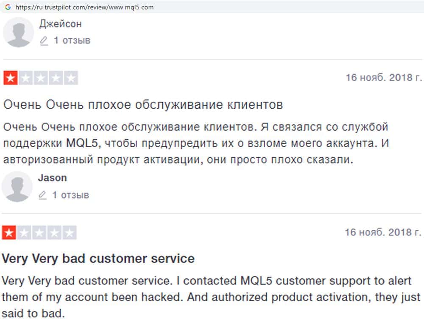
Task: Click the Russian review body text
Action: [195, 143]
